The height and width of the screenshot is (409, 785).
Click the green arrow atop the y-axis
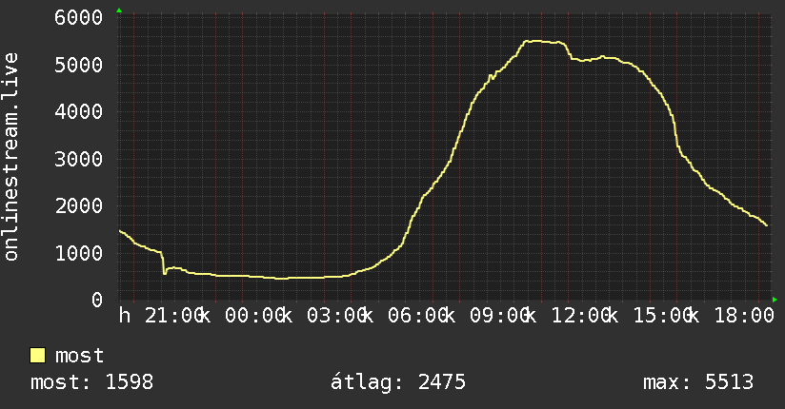(x=119, y=10)
